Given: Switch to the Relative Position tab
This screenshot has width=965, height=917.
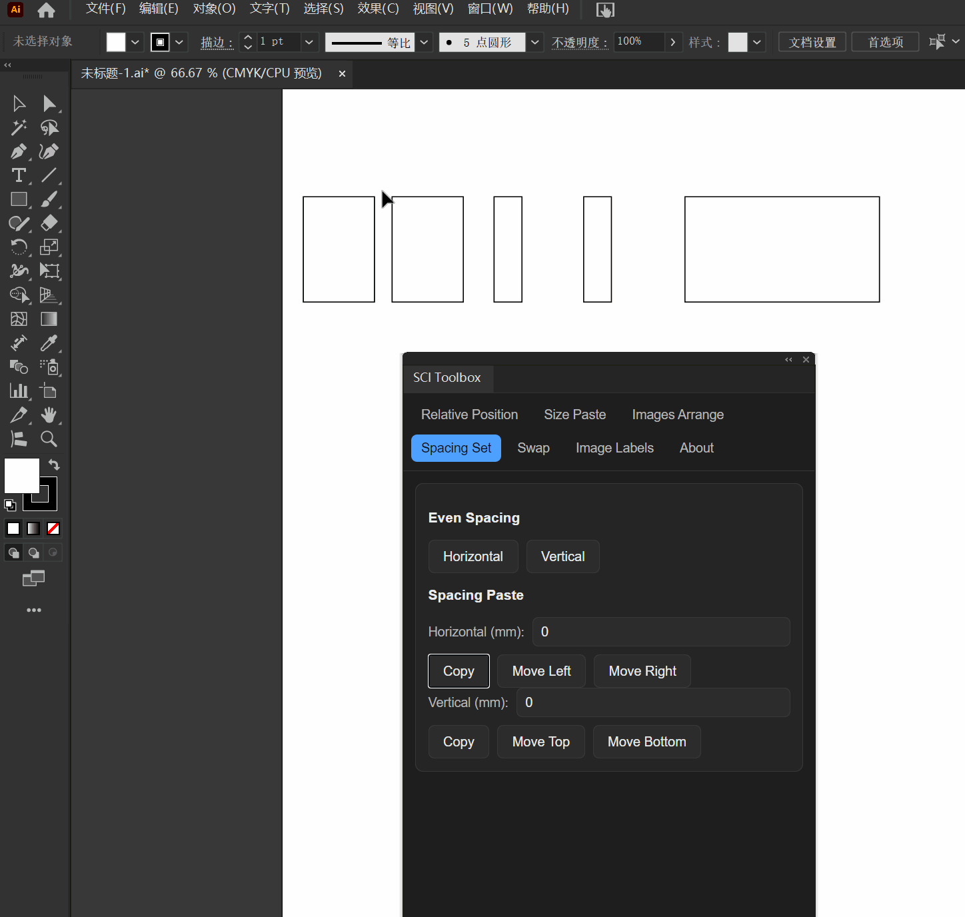Looking at the screenshot, I should (470, 415).
